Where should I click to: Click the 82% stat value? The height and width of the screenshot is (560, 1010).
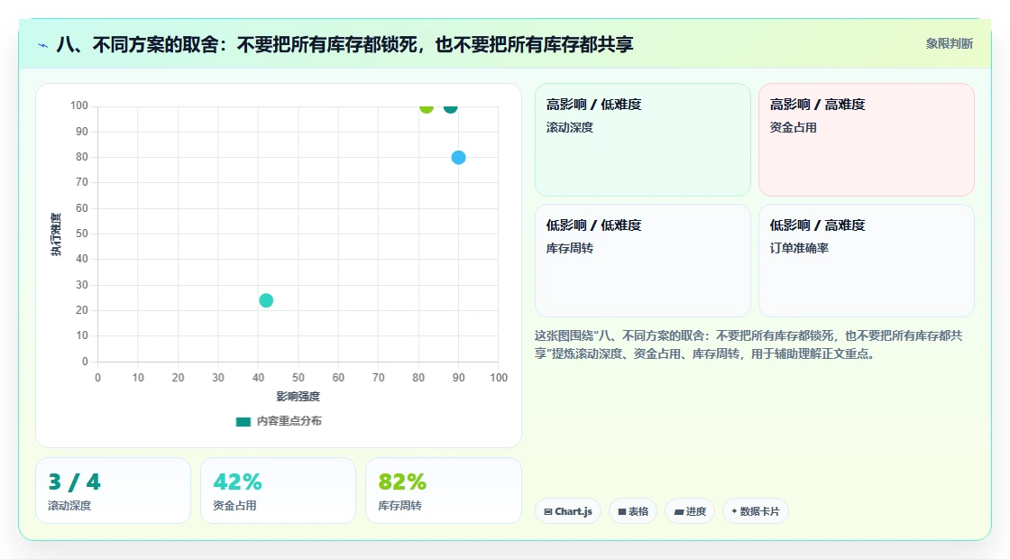(x=402, y=482)
